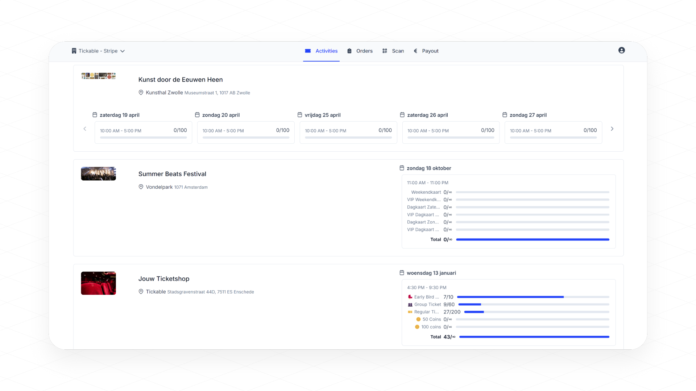Image resolution: width=696 pixels, height=391 pixels.
Task: Click calendar icon beside zondag 18 oktober
Action: coord(402,168)
